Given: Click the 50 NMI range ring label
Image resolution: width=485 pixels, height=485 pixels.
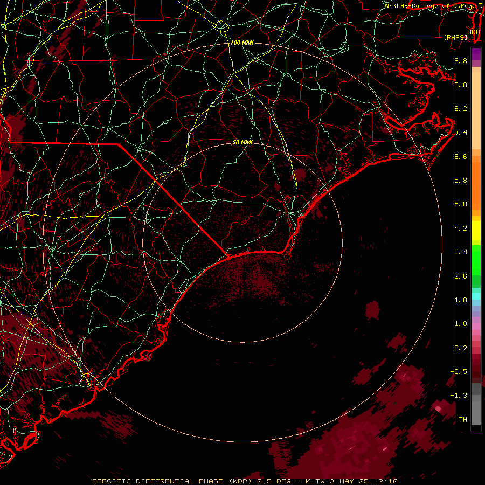Looking at the screenshot, I should tap(242, 142).
